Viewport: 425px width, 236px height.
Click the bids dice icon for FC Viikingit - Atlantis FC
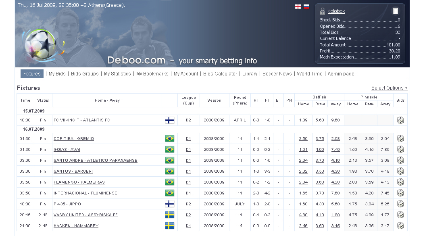coord(400,120)
